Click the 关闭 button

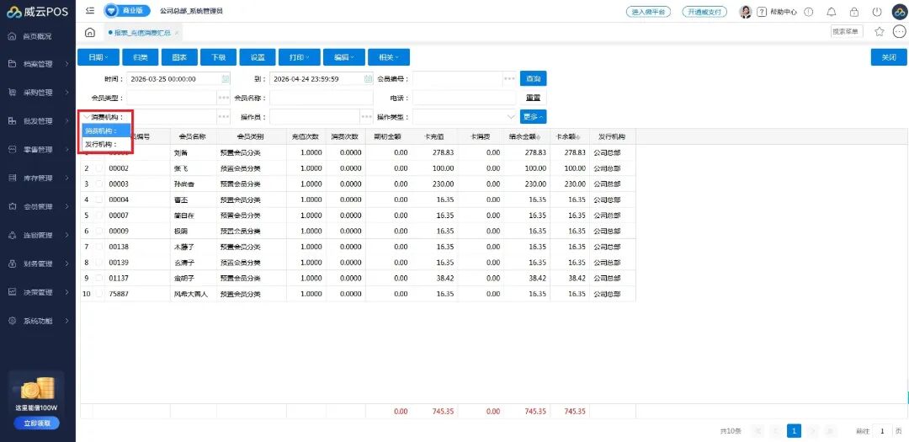(889, 57)
